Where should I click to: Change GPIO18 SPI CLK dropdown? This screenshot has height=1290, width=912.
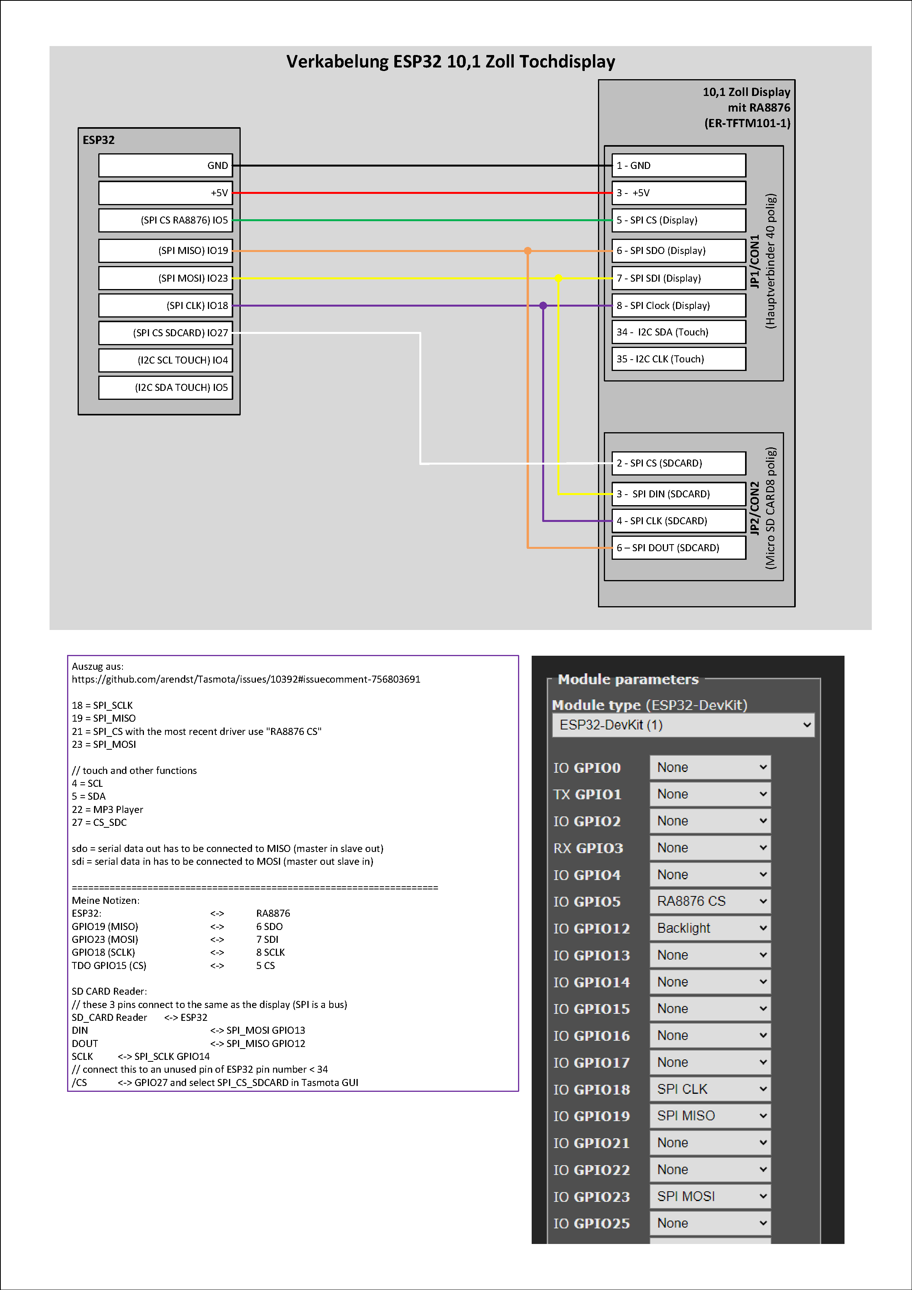point(710,1089)
